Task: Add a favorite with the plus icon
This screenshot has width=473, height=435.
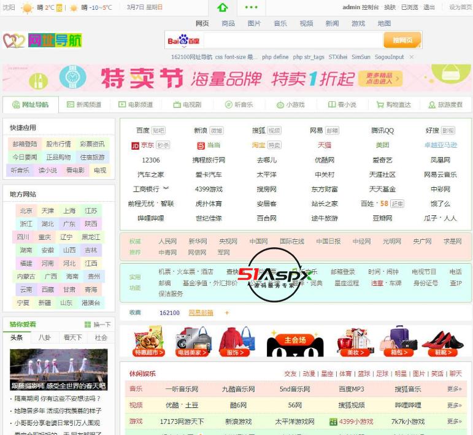Action: (227, 313)
